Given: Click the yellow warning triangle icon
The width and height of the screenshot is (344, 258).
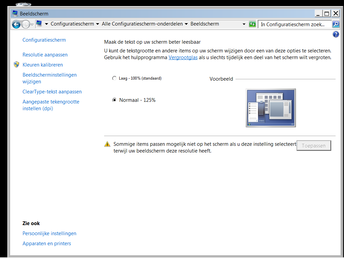Looking at the screenshot, I should coord(107,144).
